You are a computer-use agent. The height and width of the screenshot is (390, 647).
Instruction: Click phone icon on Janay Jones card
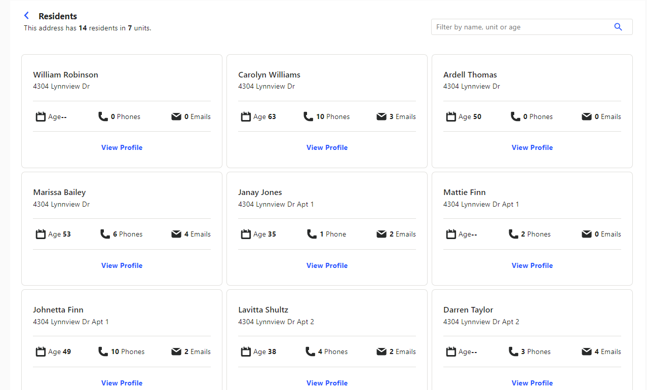(x=312, y=234)
